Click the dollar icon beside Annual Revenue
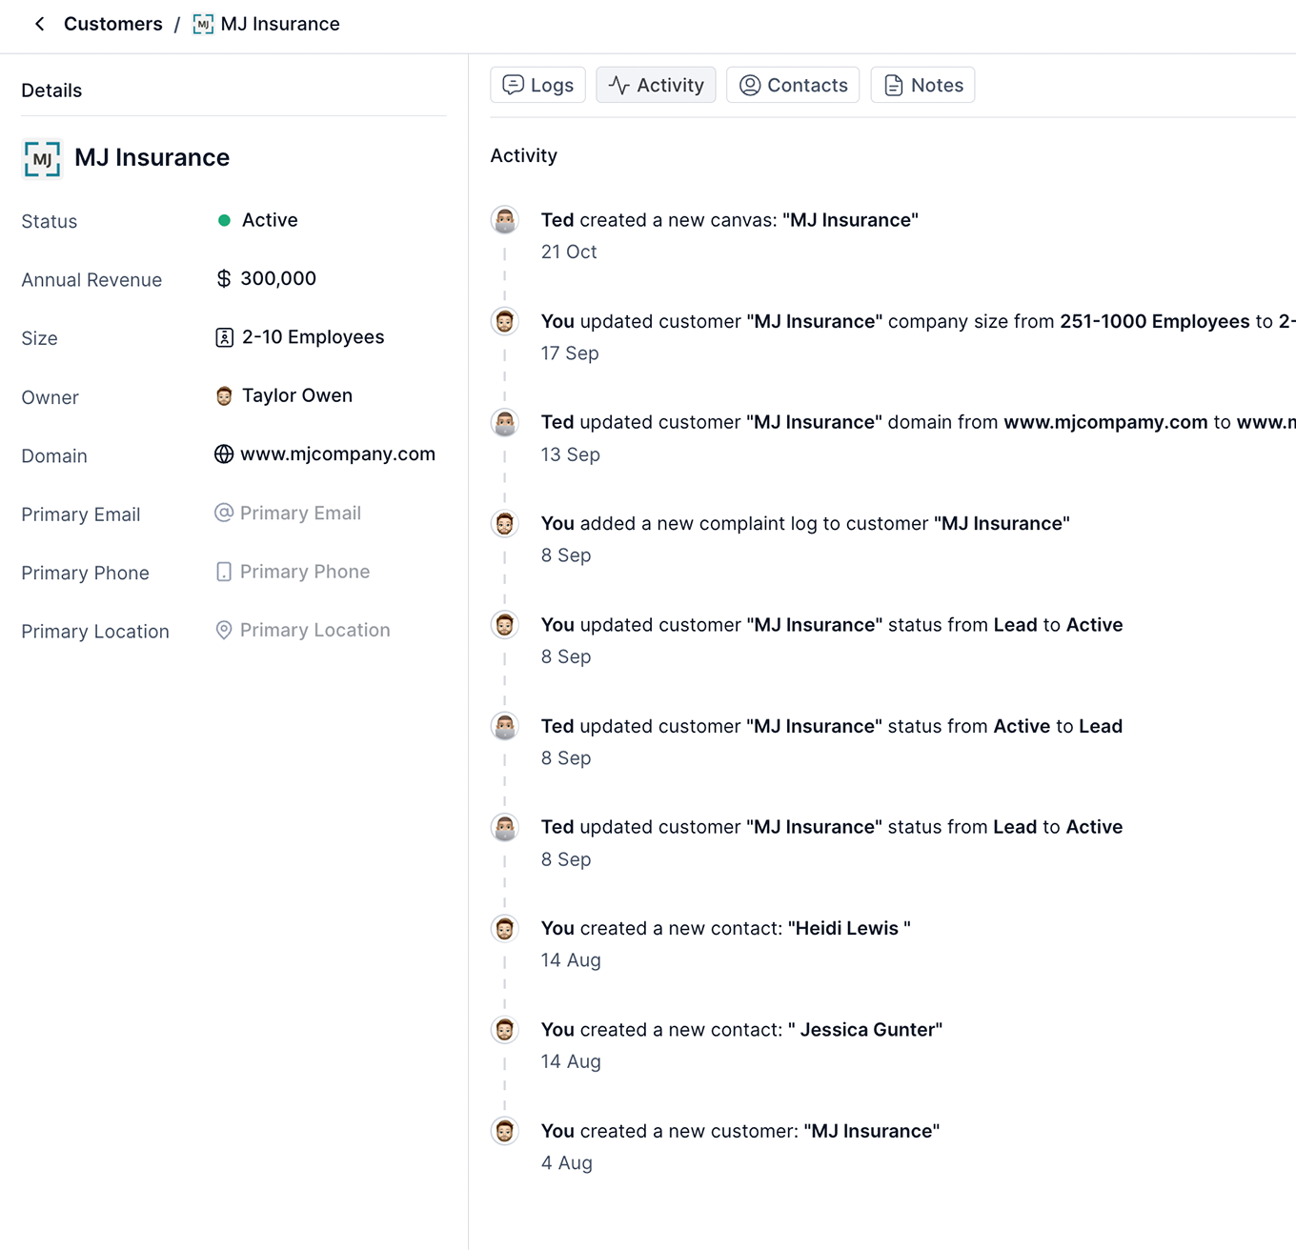Image resolution: width=1296 pixels, height=1250 pixels. tap(223, 278)
